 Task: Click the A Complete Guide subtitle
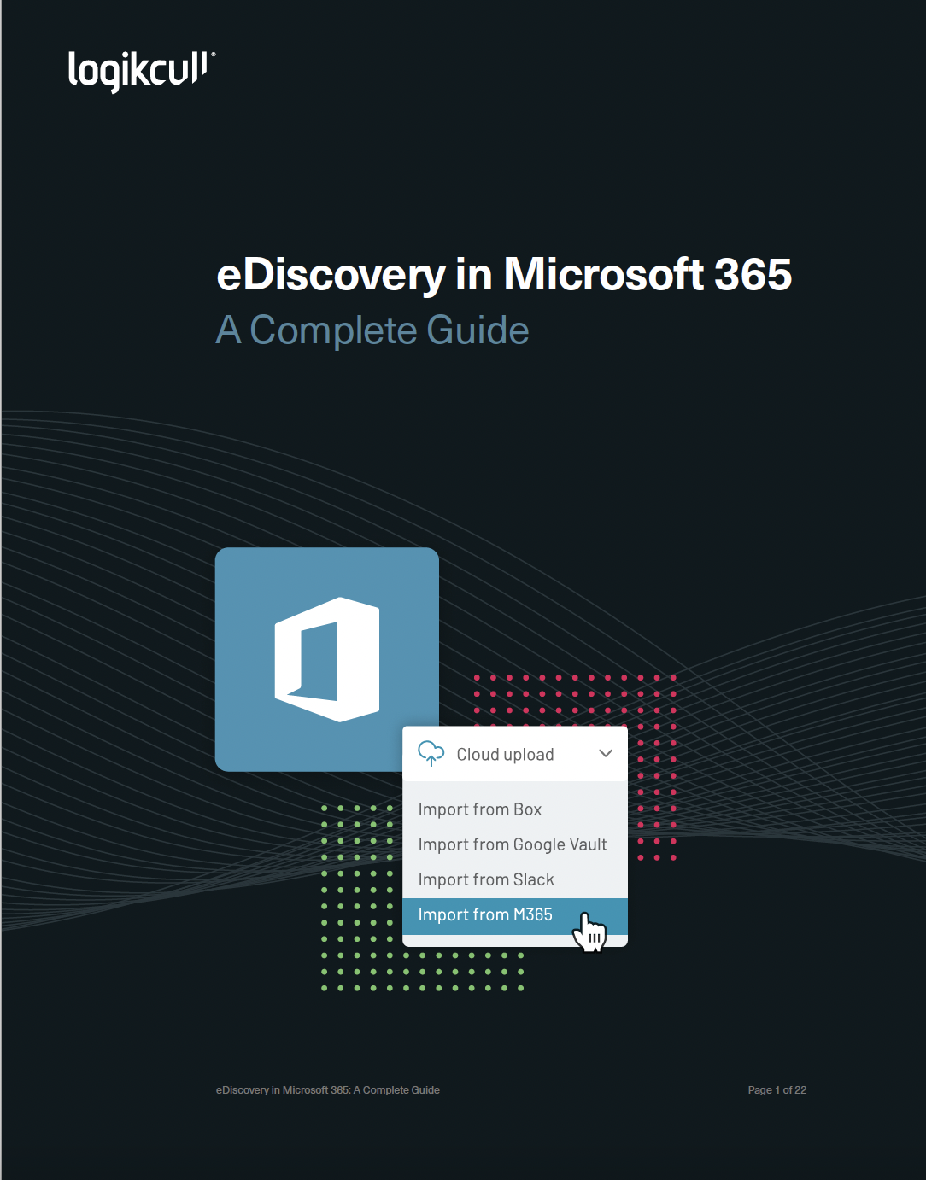coord(372,330)
